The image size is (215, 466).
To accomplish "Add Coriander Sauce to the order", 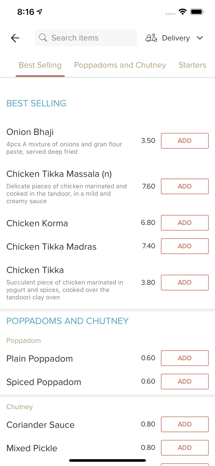I will tap(185, 424).
